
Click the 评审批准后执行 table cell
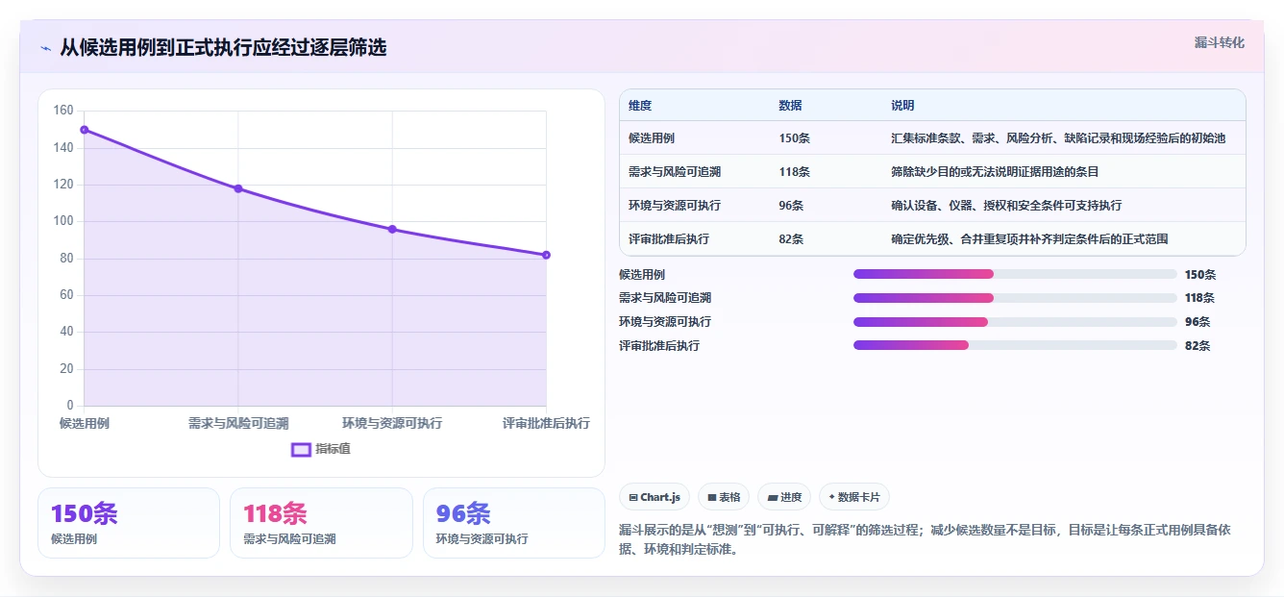(669, 238)
